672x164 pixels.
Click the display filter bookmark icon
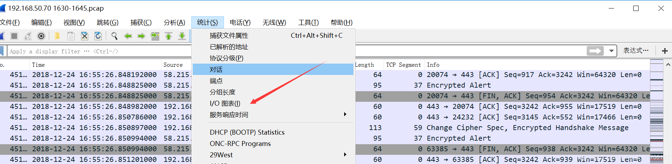tap(2, 51)
